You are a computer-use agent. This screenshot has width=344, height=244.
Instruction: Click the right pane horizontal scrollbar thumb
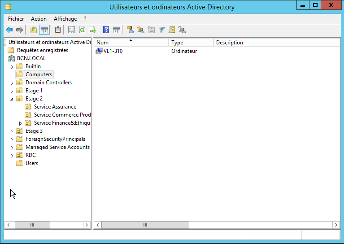pos(145,225)
